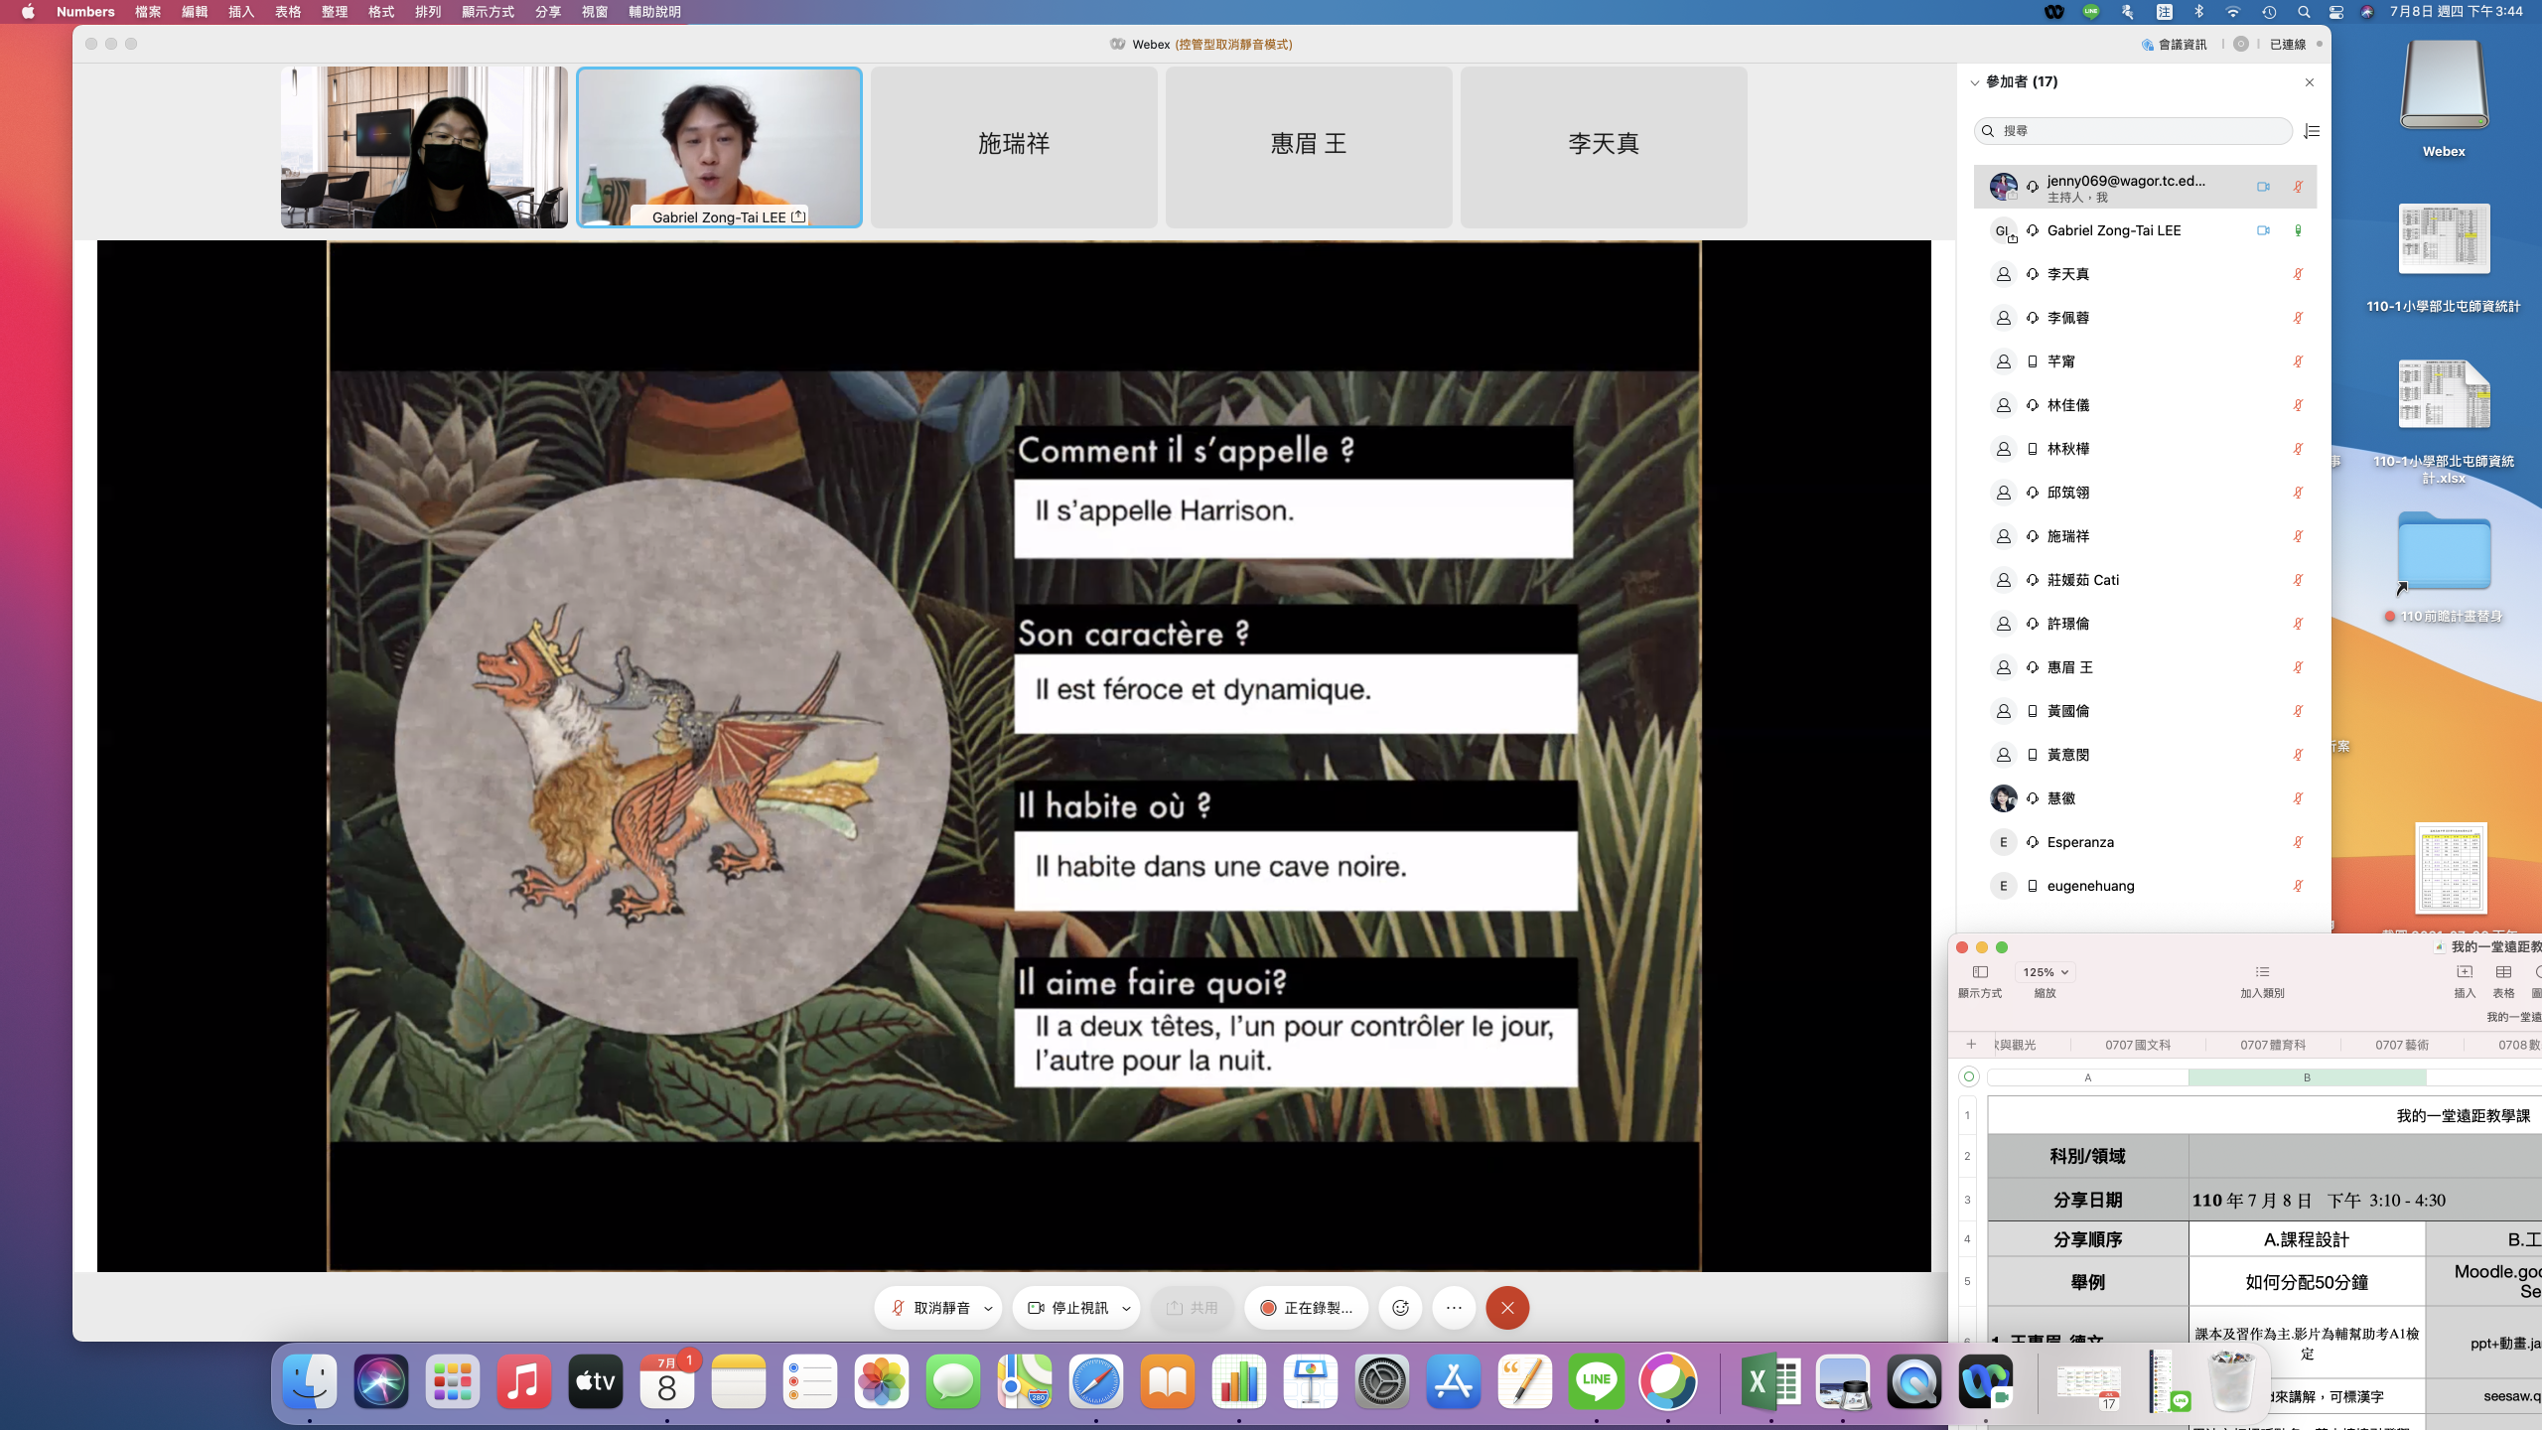Click the 正在錄製 recording button
This screenshot has height=1430, width=2542.
1306,1308
